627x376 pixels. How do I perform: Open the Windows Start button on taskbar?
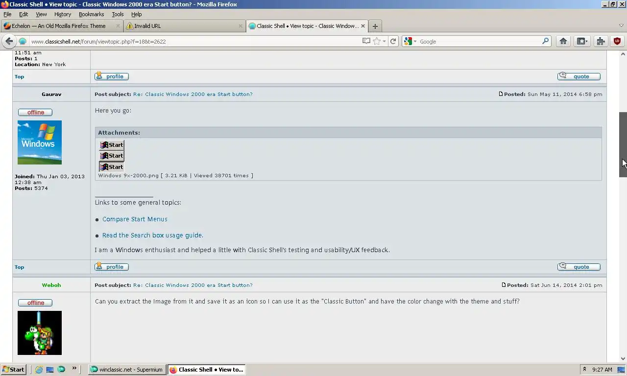click(x=14, y=370)
